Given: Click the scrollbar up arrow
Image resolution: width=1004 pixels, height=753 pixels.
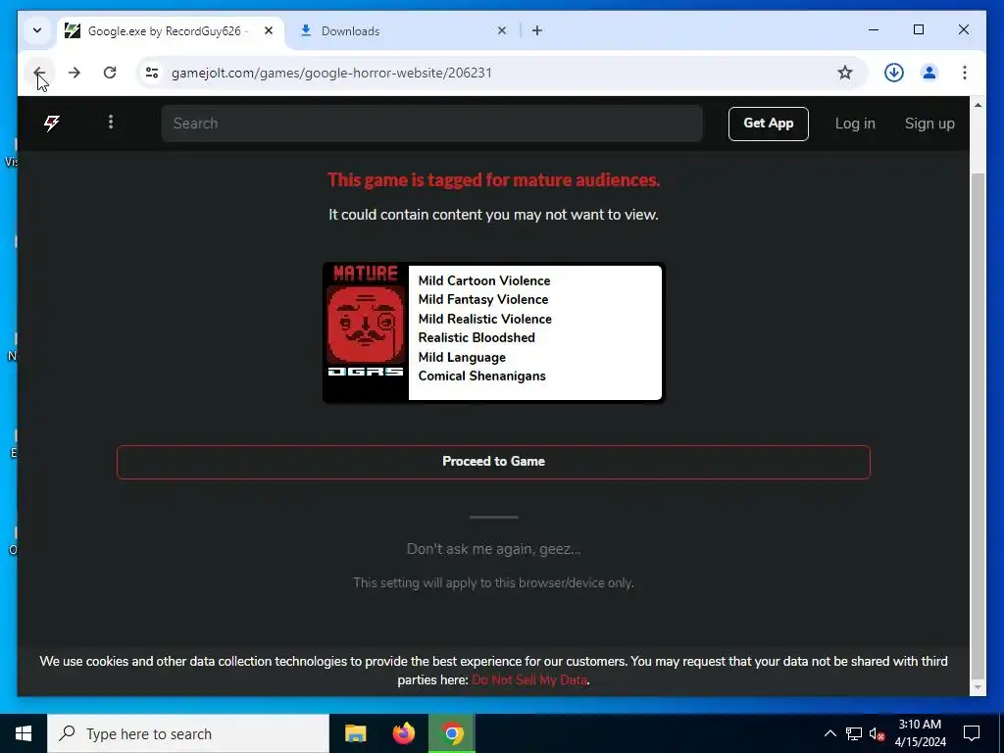Looking at the screenshot, I should 978,104.
